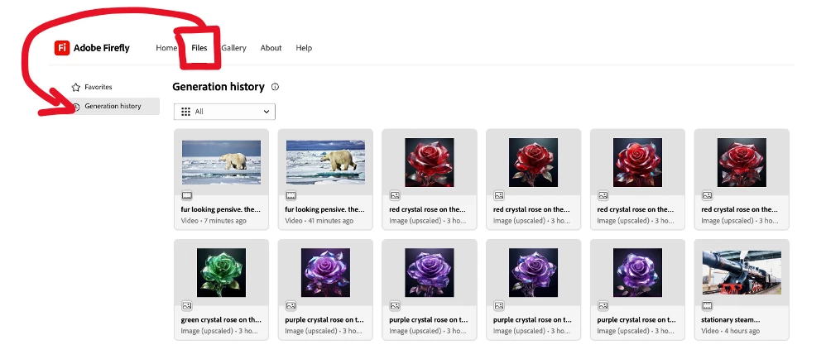Open the Help menu item
The image size is (826, 359).
point(304,48)
